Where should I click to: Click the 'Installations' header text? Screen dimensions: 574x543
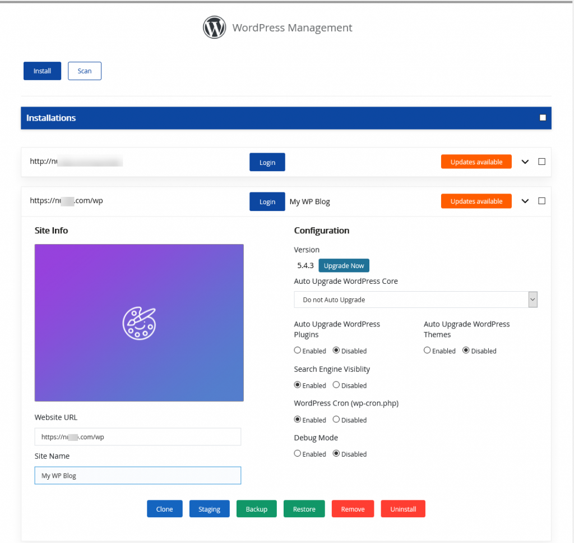(x=51, y=118)
